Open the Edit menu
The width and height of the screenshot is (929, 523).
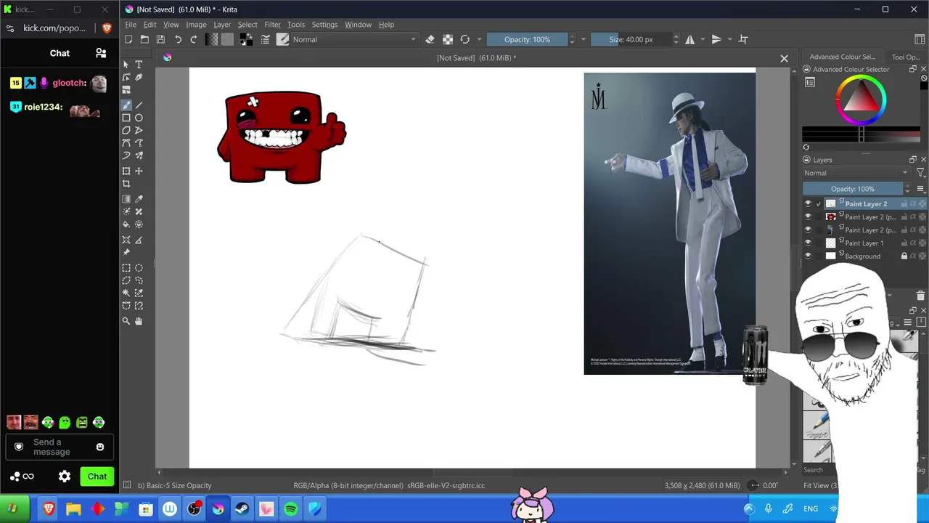[150, 25]
